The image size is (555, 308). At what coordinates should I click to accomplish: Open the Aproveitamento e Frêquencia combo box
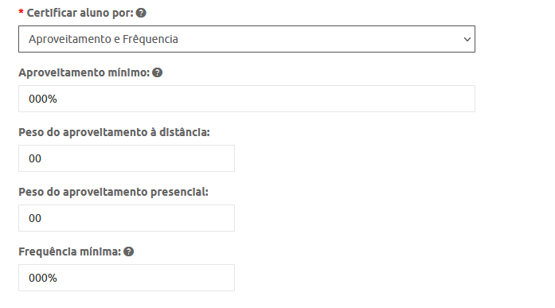click(x=247, y=39)
